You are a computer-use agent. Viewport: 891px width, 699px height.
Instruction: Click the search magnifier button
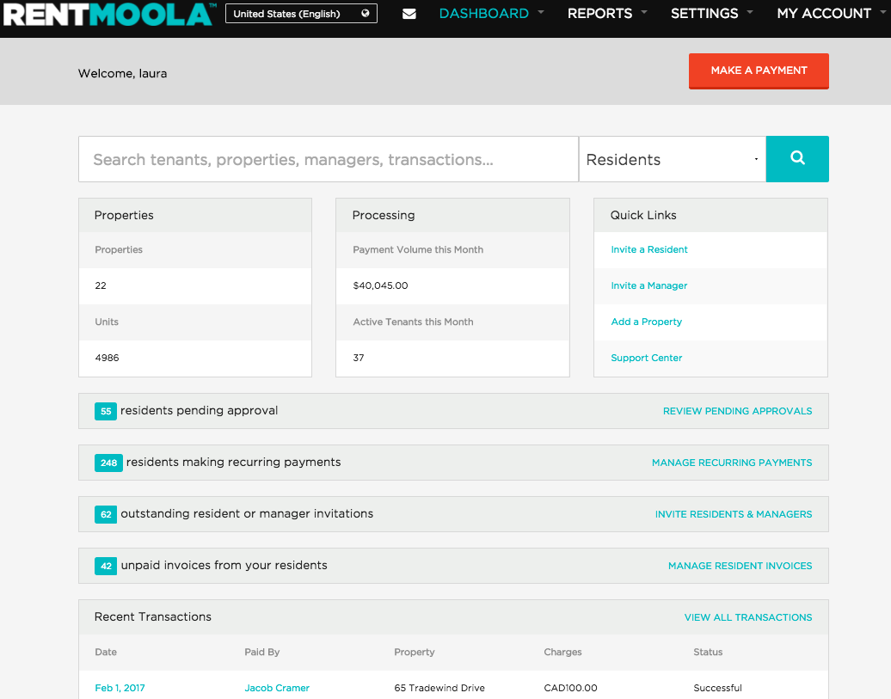coord(797,159)
